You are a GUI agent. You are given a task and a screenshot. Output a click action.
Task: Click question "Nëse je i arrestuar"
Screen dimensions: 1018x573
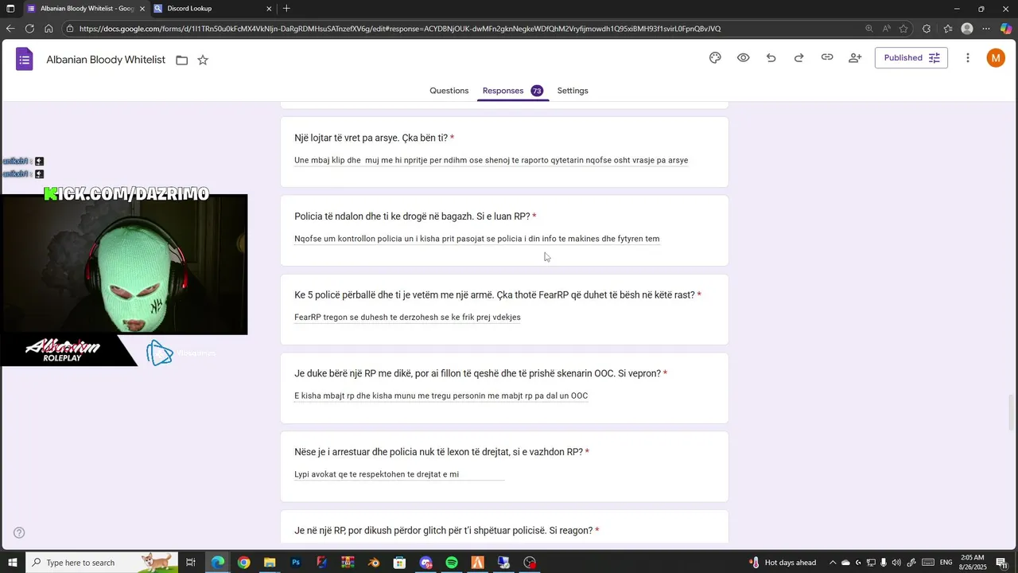[x=438, y=452]
